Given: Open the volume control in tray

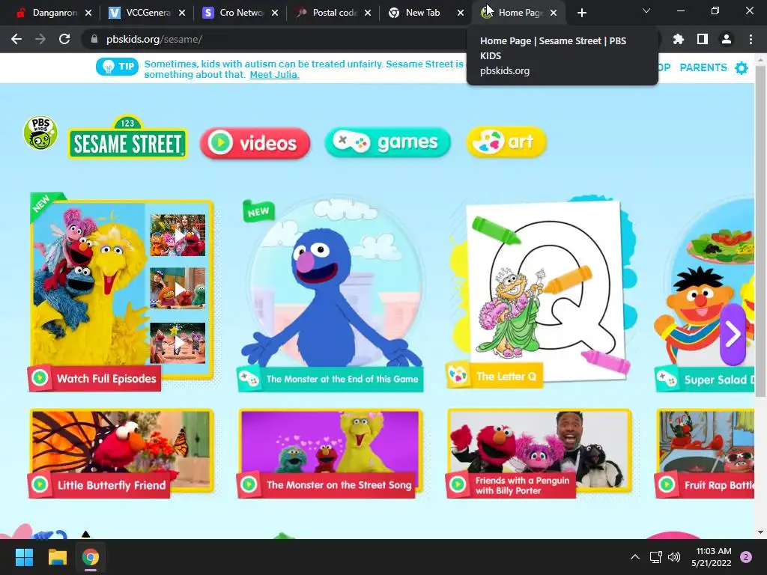Looking at the screenshot, I should 674,557.
